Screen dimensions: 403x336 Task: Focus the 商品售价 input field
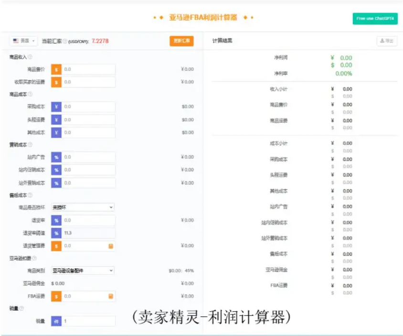pyautogui.click(x=88, y=69)
